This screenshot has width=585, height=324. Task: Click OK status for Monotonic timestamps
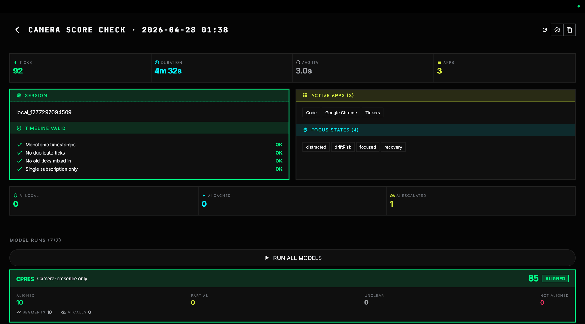click(279, 145)
